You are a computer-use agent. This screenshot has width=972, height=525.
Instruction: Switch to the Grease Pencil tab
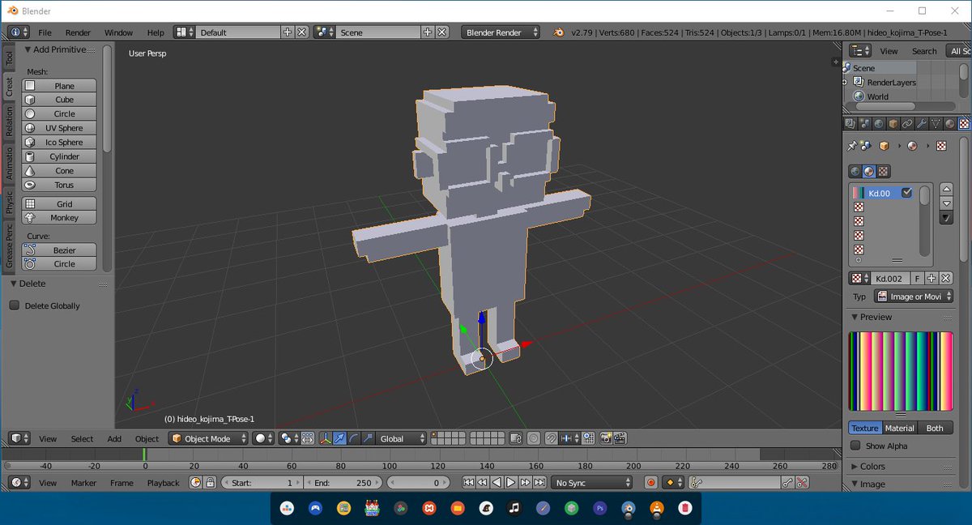click(x=9, y=245)
